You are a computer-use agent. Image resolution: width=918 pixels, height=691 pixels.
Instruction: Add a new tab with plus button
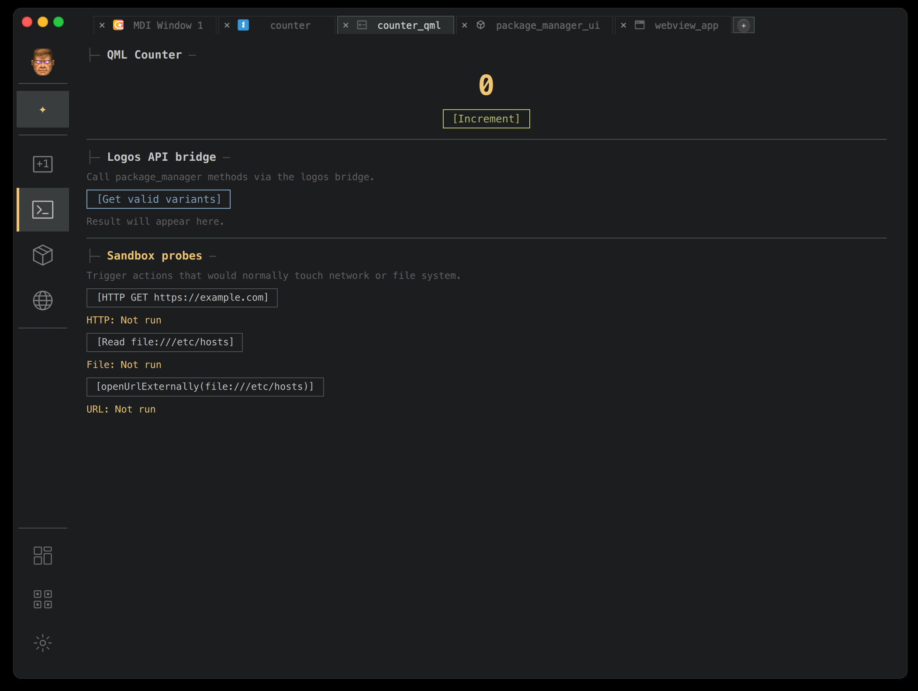743,25
